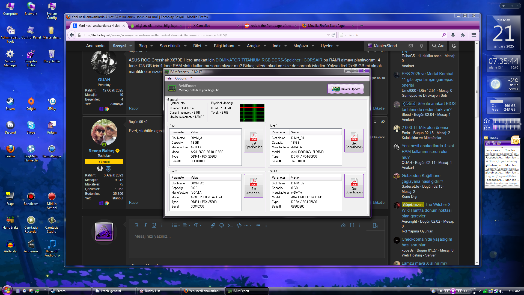Open the File menu in RAMExpert
Image resolution: width=524 pixels, height=295 pixels.
coord(169,78)
